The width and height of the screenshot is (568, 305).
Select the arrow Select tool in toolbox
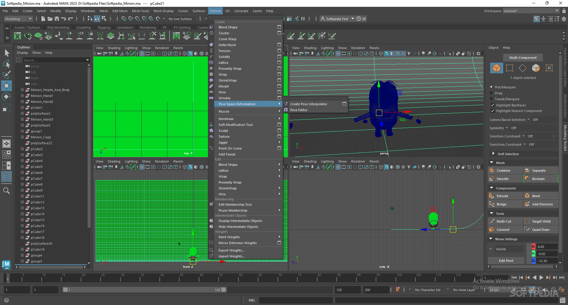[7, 53]
